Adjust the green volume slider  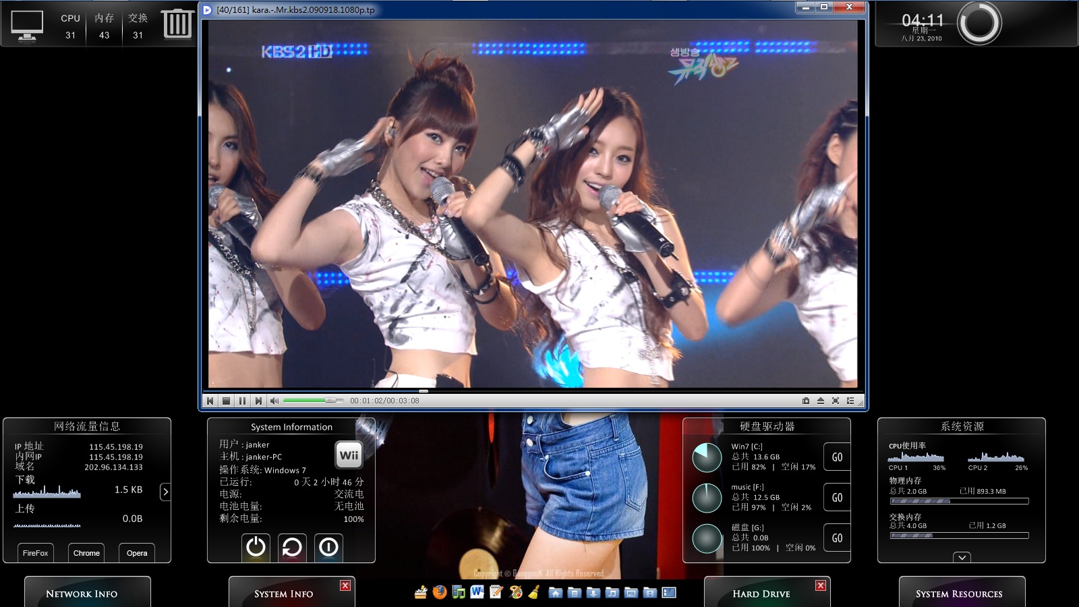point(314,401)
